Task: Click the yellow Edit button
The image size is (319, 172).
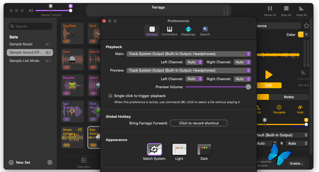Action: 269,85
